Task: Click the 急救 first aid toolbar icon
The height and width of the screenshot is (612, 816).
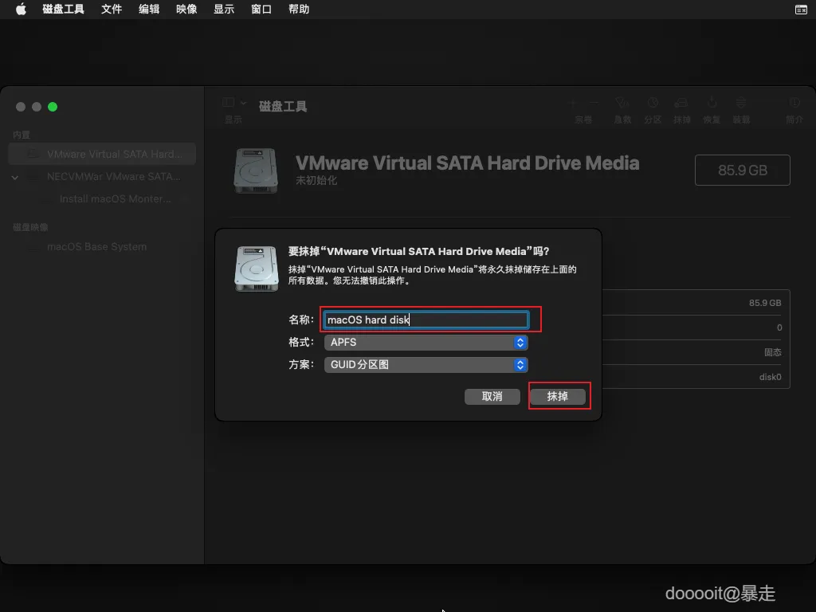Action: [x=622, y=103]
